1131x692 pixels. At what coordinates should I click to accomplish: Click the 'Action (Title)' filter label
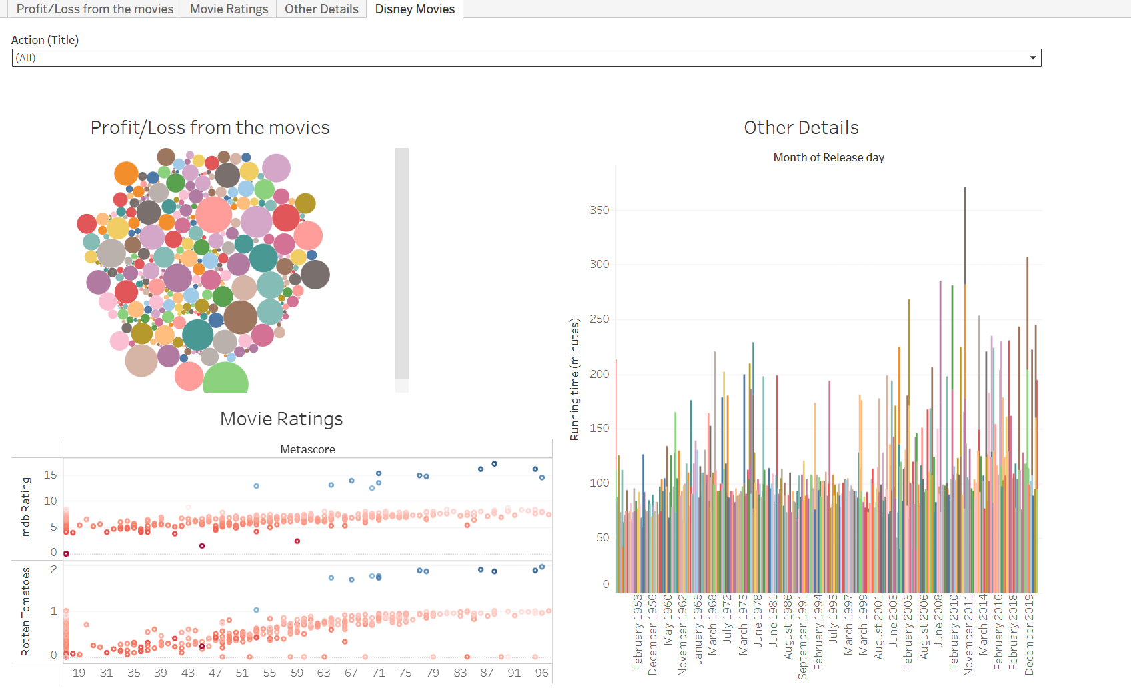pyautogui.click(x=45, y=40)
